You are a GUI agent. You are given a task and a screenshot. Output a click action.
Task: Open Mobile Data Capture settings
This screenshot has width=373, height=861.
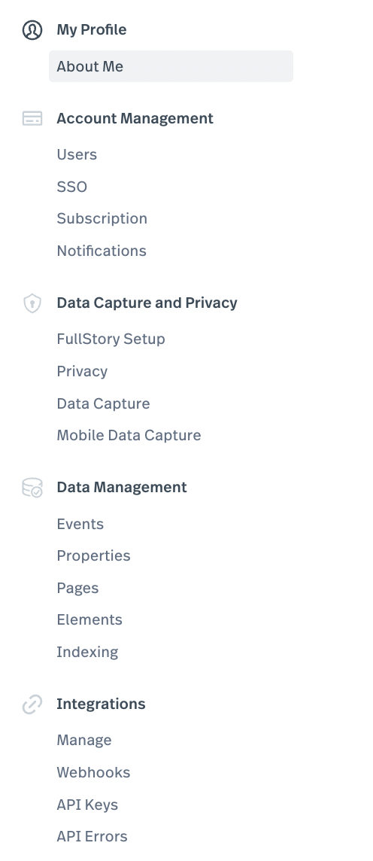pyautogui.click(x=129, y=436)
